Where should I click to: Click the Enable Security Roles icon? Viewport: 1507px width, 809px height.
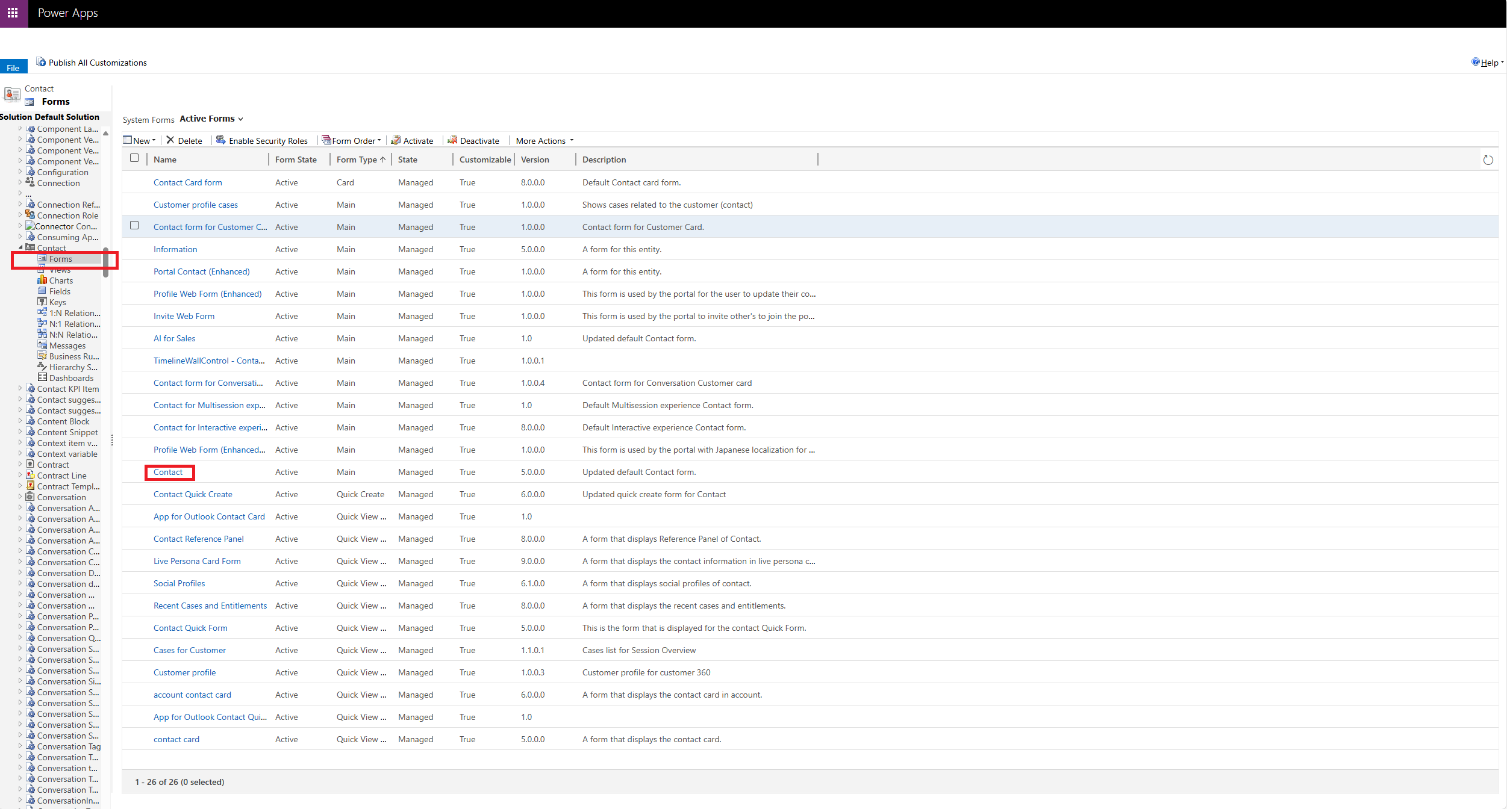[221, 140]
